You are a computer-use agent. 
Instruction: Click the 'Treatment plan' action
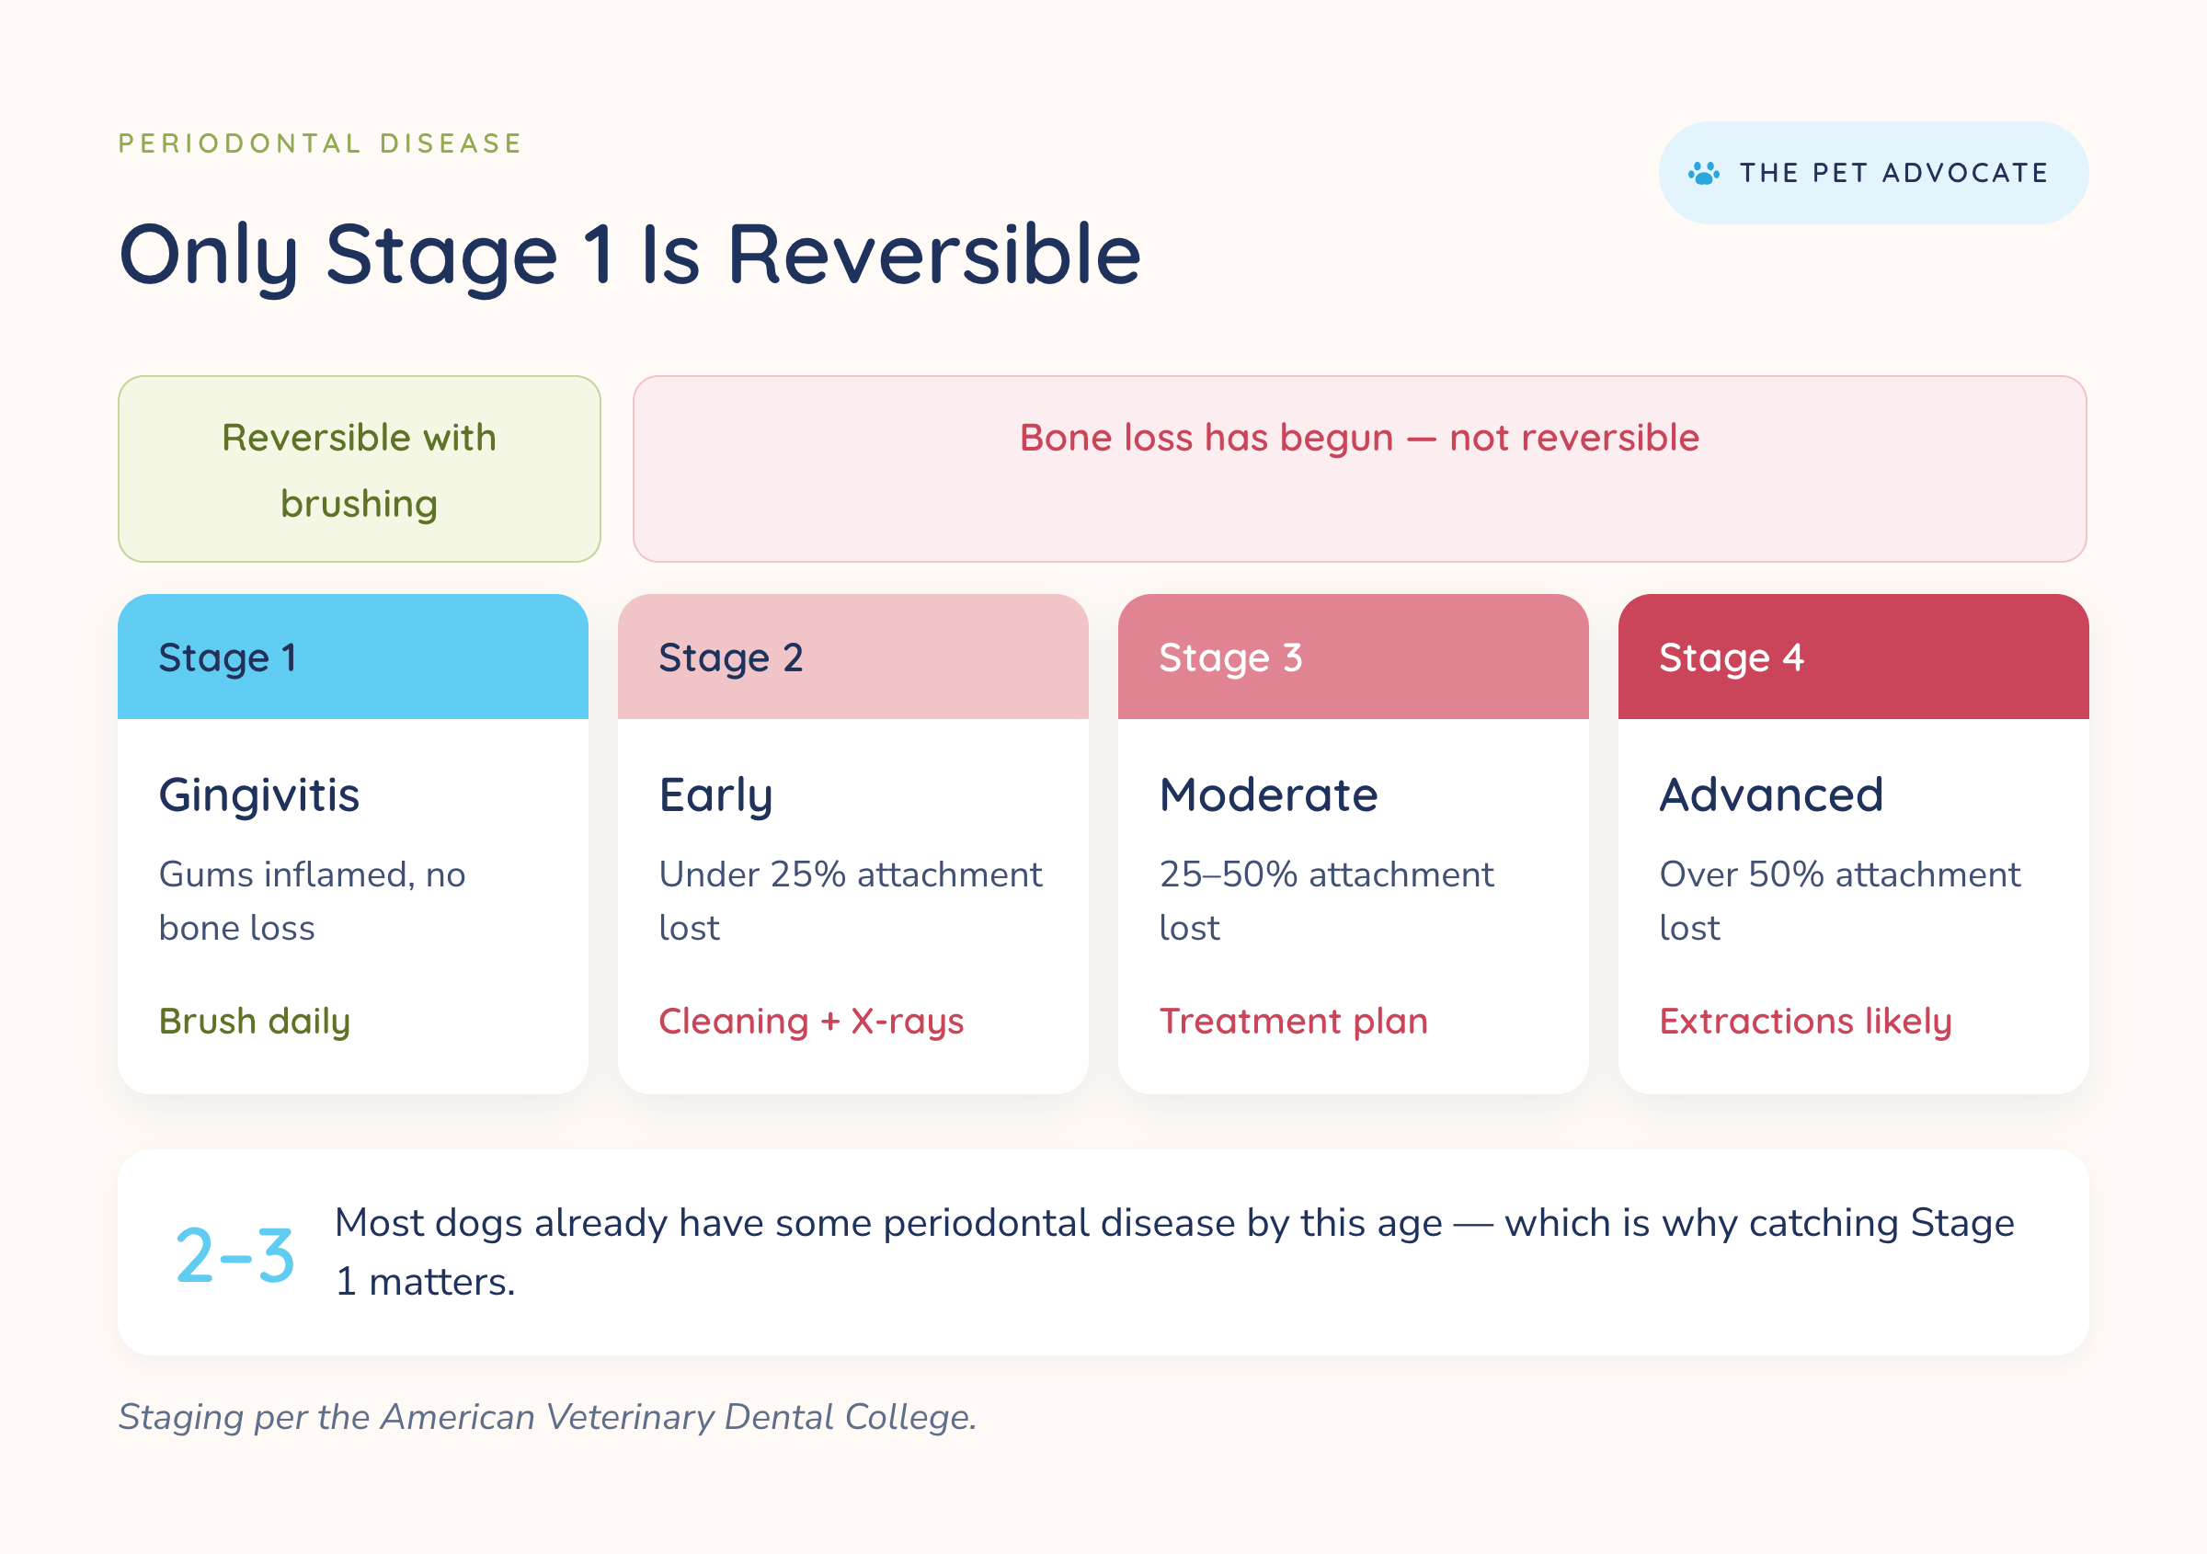[x=1293, y=1022]
